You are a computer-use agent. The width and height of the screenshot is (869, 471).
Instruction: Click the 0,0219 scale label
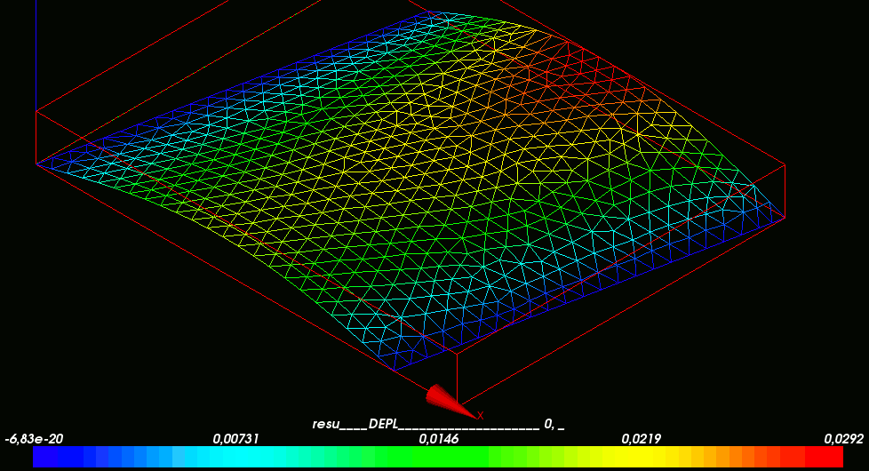click(x=642, y=439)
